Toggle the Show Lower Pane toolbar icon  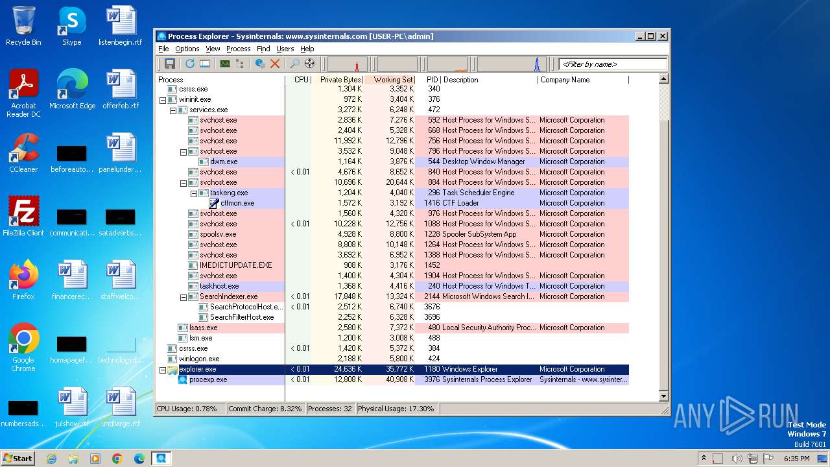tap(205, 64)
